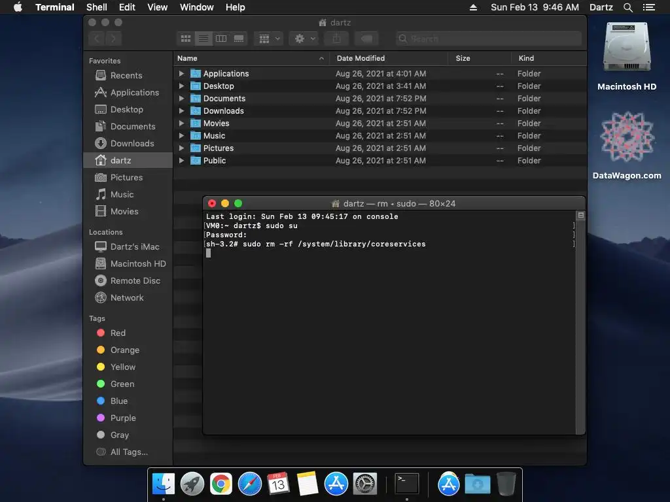Open Finder from the Dock

coord(163,484)
